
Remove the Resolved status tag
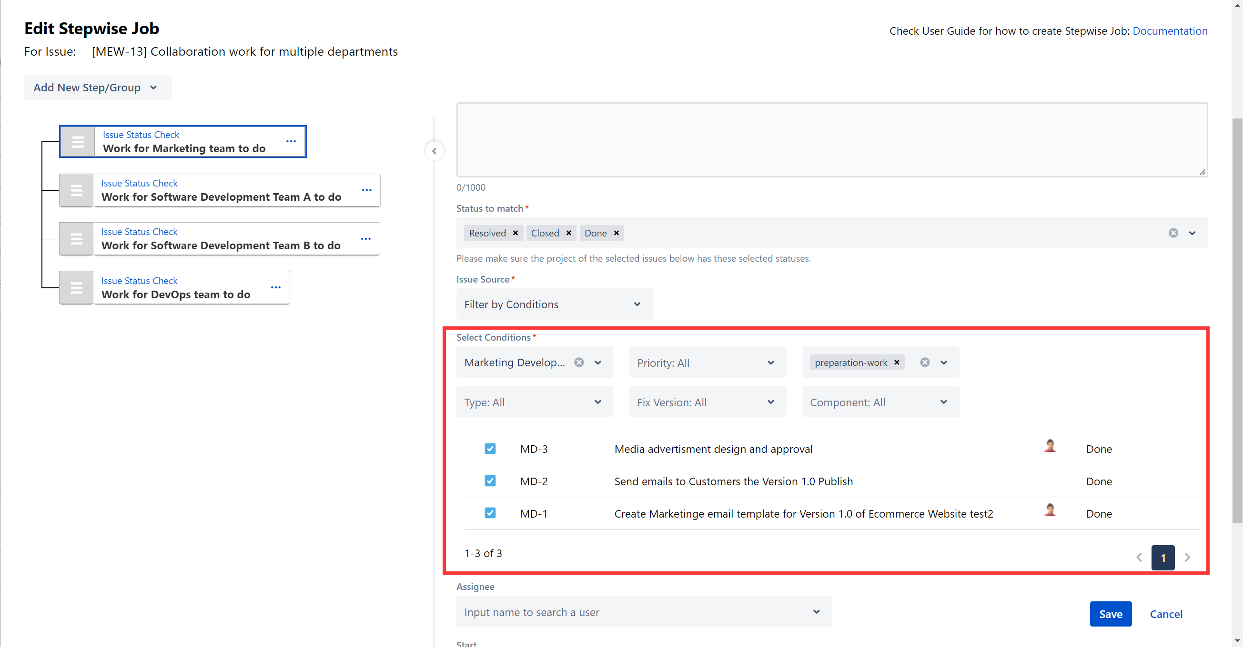point(515,233)
